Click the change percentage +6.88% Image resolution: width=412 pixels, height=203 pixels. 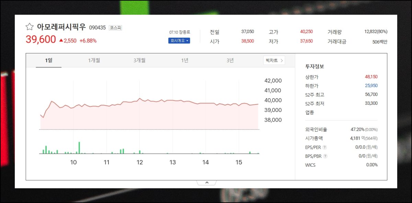[88, 41]
